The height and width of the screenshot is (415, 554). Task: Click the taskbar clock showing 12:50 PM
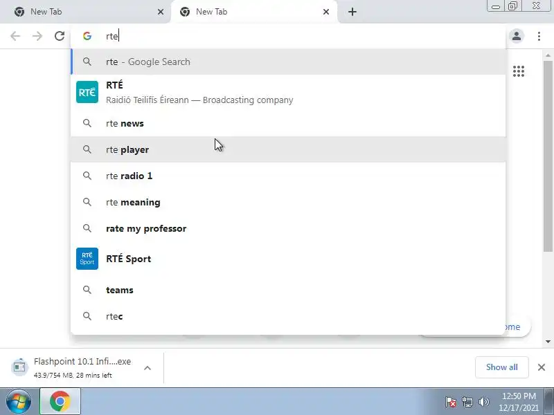(x=519, y=402)
